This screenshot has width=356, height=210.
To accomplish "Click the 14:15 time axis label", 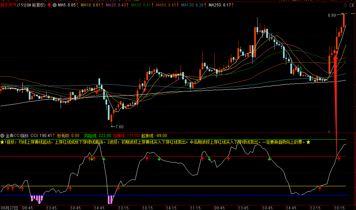I will pos(171,208).
